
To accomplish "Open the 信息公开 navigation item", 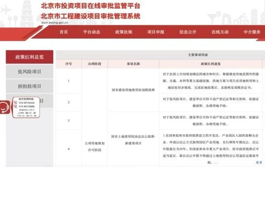I will click(x=188, y=32).
